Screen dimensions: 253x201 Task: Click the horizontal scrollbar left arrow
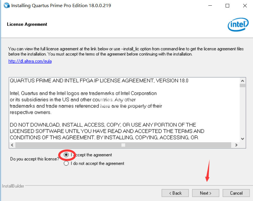point(12,145)
